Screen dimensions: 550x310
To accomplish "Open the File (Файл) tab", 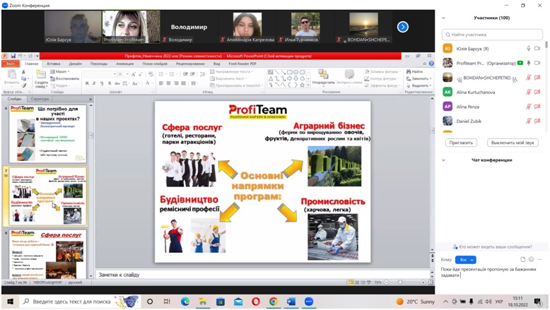I will point(11,64).
